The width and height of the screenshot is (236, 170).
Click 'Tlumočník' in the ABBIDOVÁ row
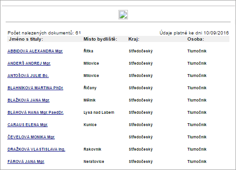tap(197, 51)
